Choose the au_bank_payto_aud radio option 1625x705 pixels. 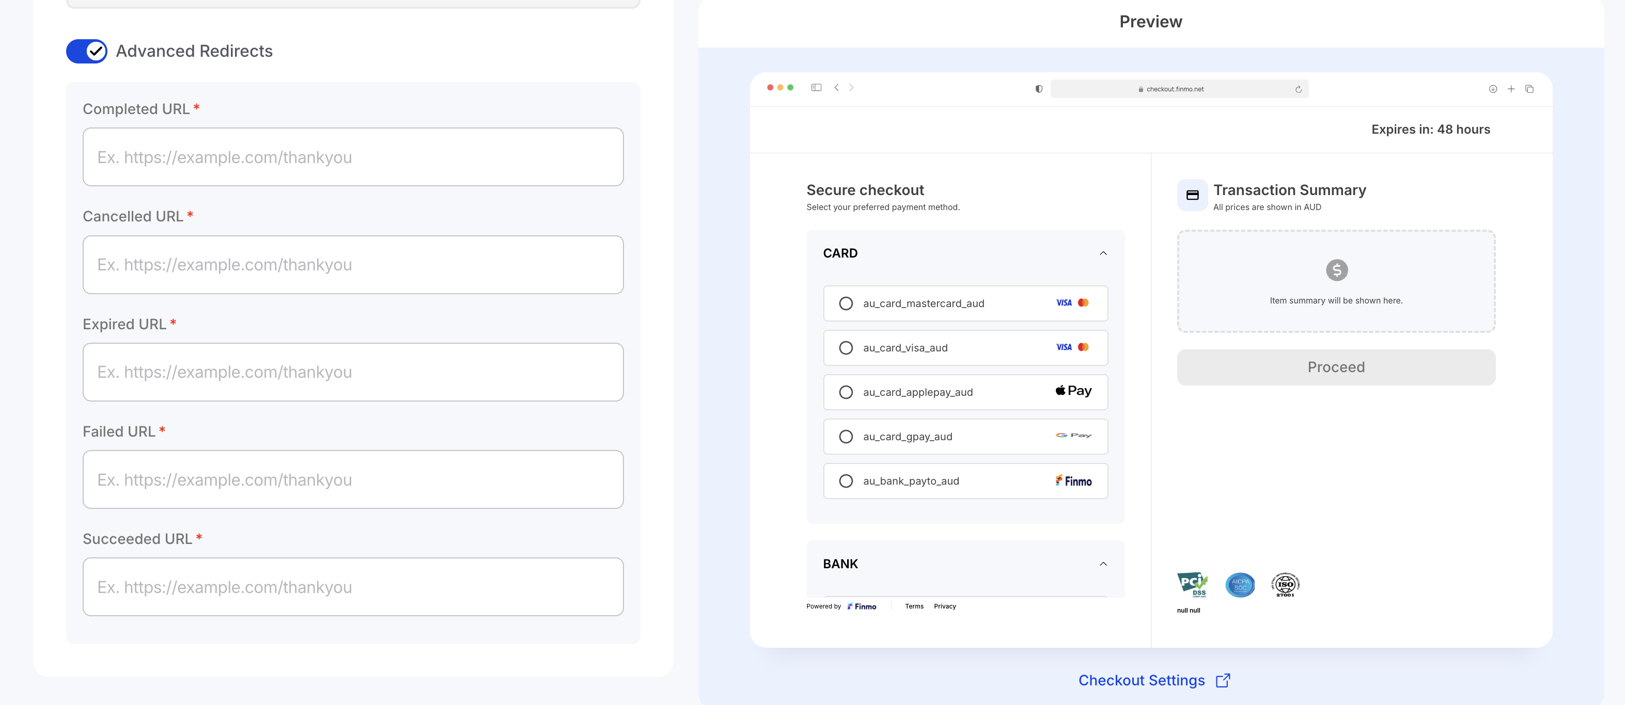click(846, 482)
